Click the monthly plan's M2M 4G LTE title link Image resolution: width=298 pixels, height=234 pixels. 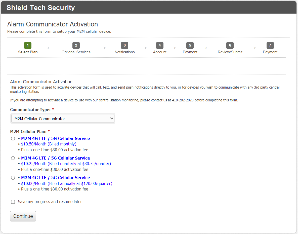(55, 138)
